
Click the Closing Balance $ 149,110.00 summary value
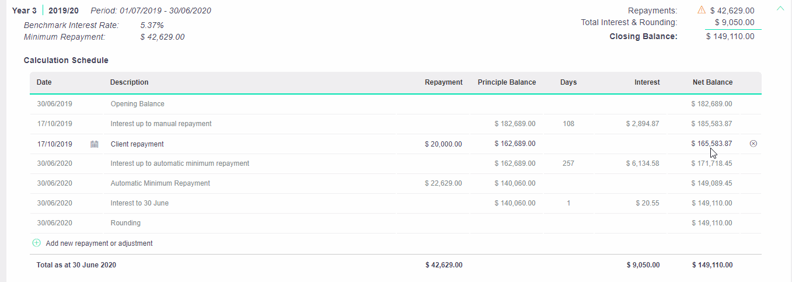tap(730, 36)
